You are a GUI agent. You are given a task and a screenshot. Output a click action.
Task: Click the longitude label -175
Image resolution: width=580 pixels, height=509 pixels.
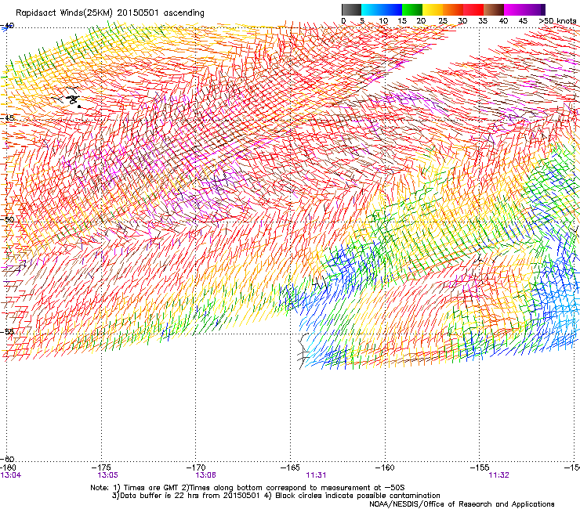(102, 467)
